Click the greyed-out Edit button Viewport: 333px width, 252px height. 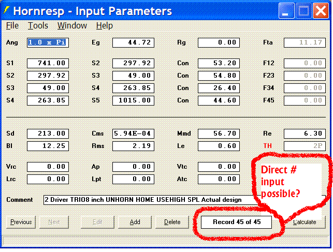click(97, 222)
